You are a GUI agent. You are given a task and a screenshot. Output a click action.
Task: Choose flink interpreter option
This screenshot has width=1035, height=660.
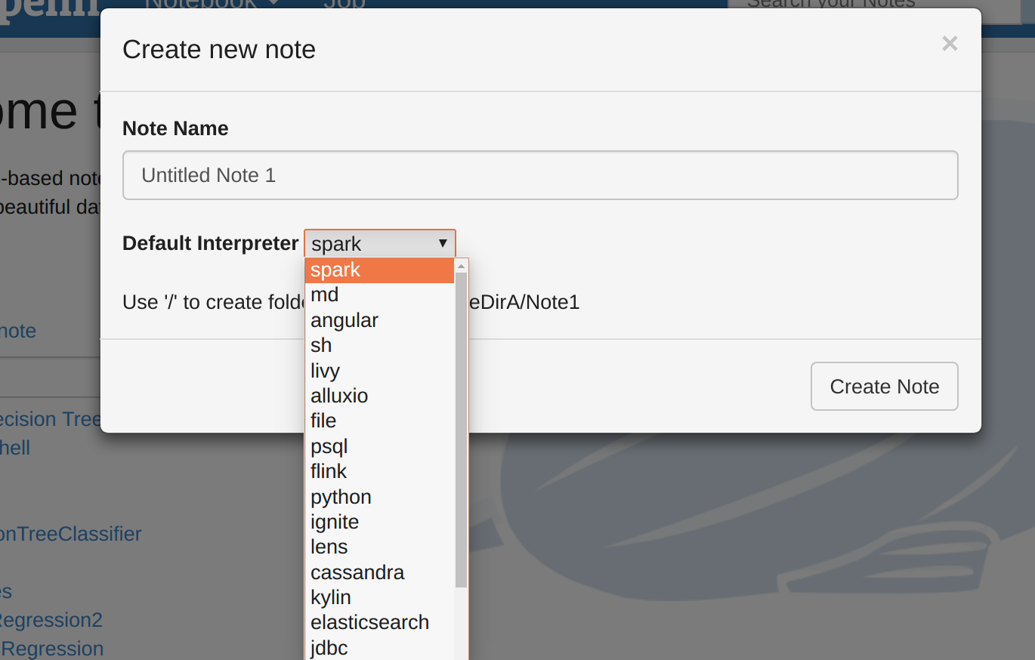(380, 471)
